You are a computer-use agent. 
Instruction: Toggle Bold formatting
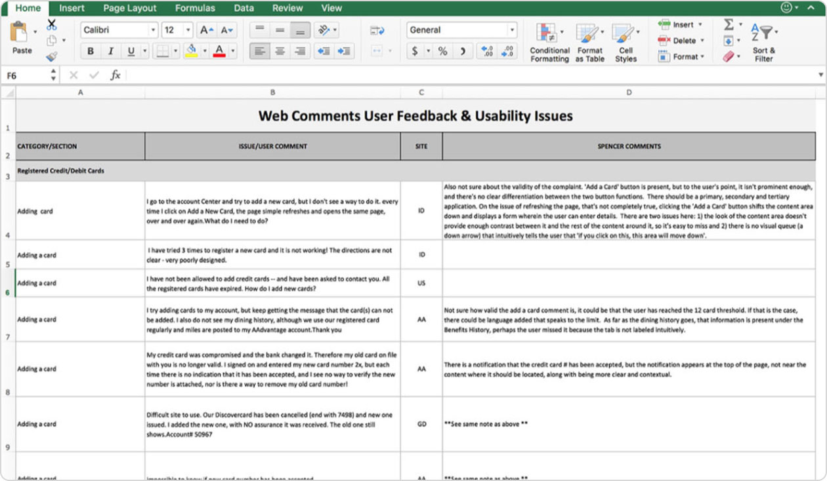91,51
